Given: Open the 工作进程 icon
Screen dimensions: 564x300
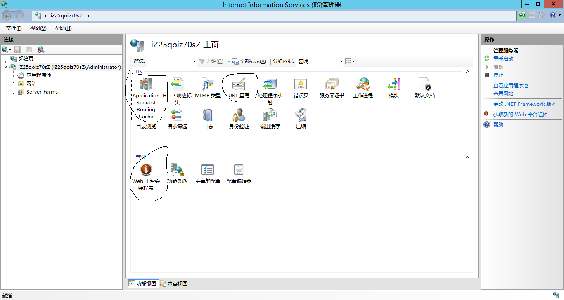Looking at the screenshot, I should pyautogui.click(x=363, y=84).
